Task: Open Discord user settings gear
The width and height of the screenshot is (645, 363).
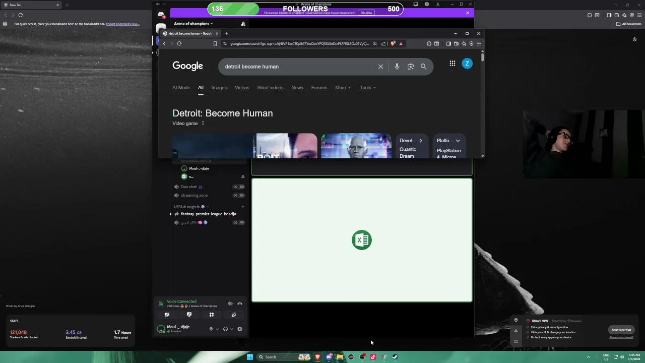Action: pyautogui.click(x=240, y=329)
